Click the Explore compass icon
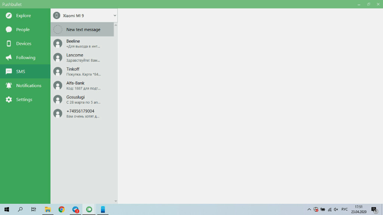 click(x=9, y=16)
